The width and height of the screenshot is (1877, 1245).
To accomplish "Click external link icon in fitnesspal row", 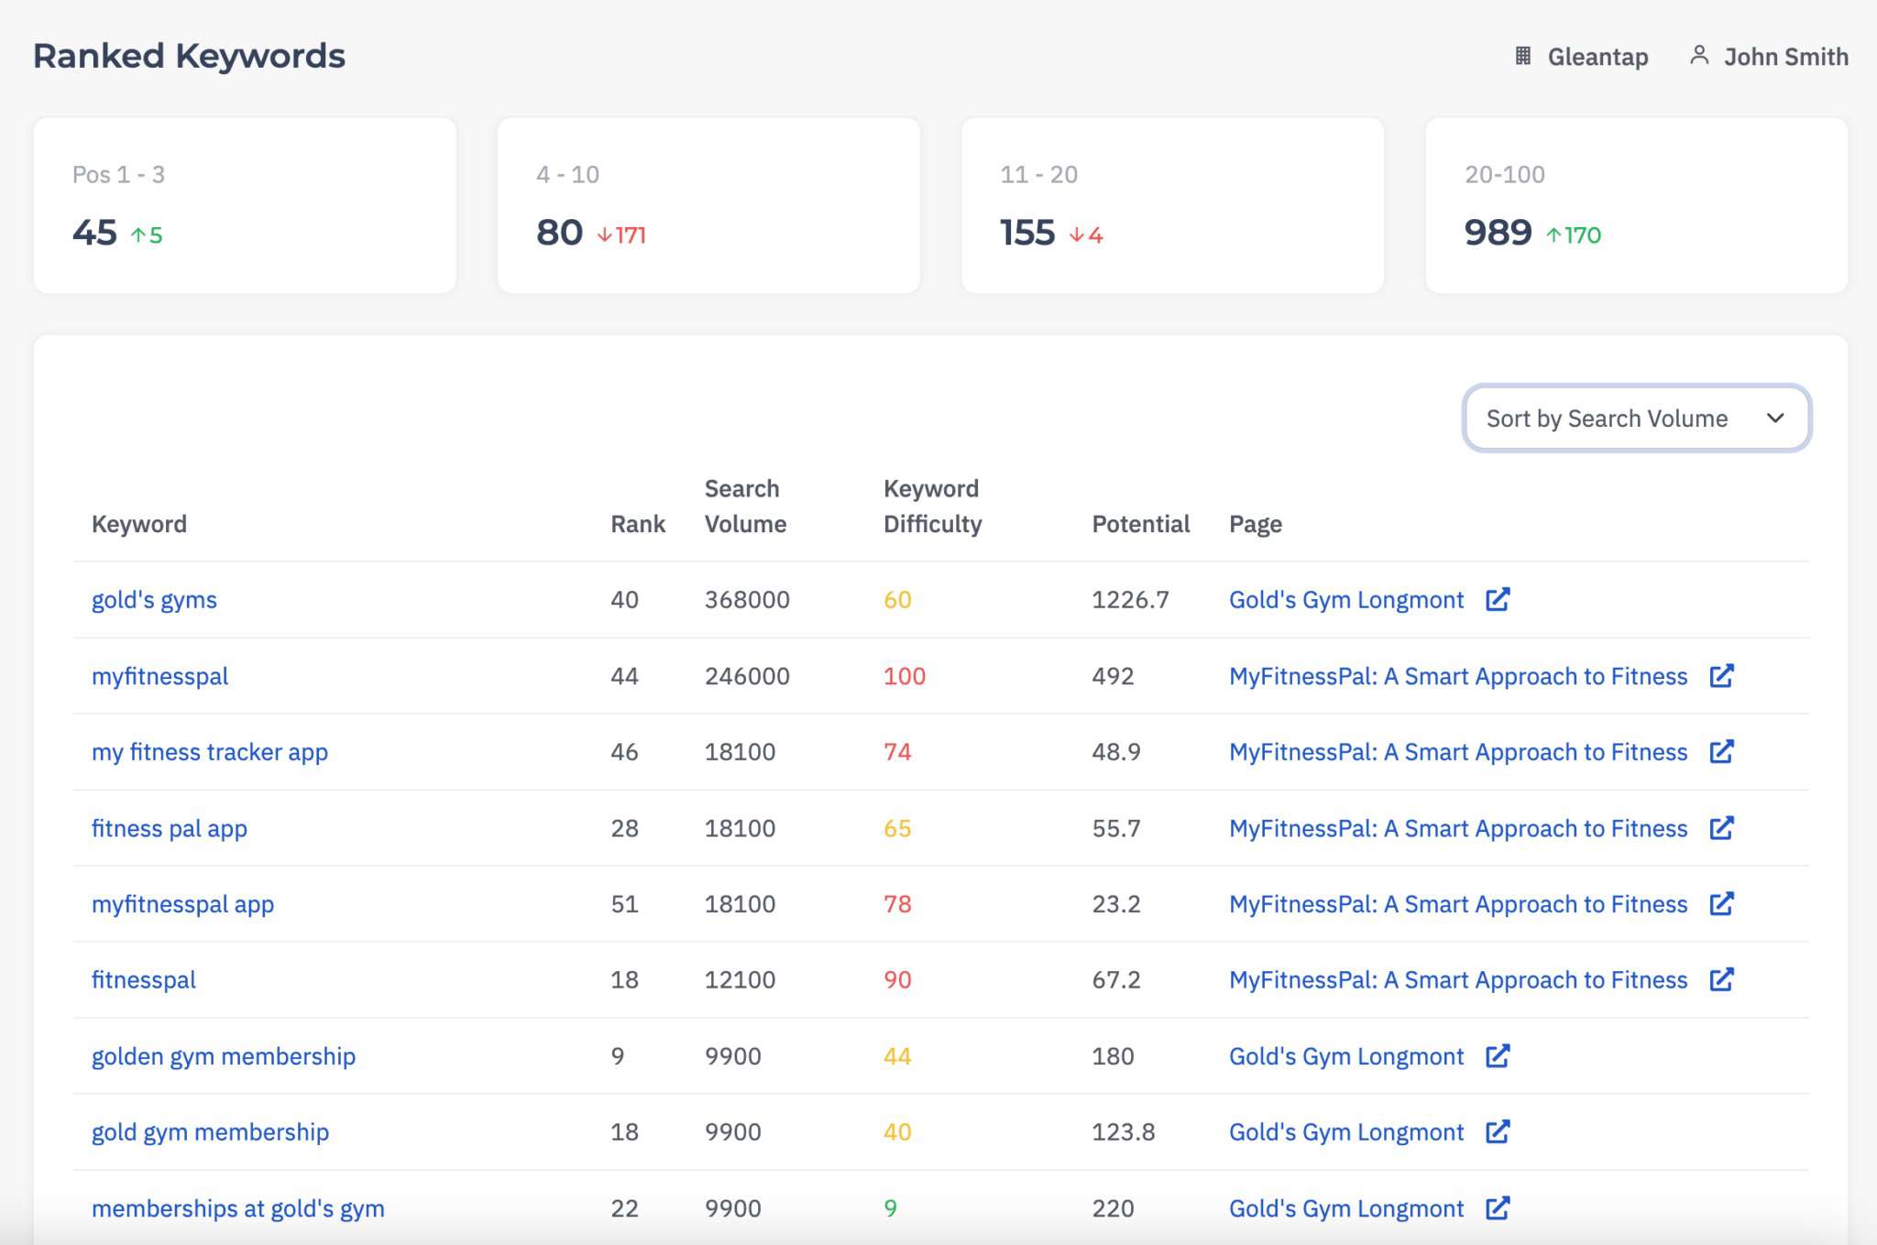I will (1721, 979).
